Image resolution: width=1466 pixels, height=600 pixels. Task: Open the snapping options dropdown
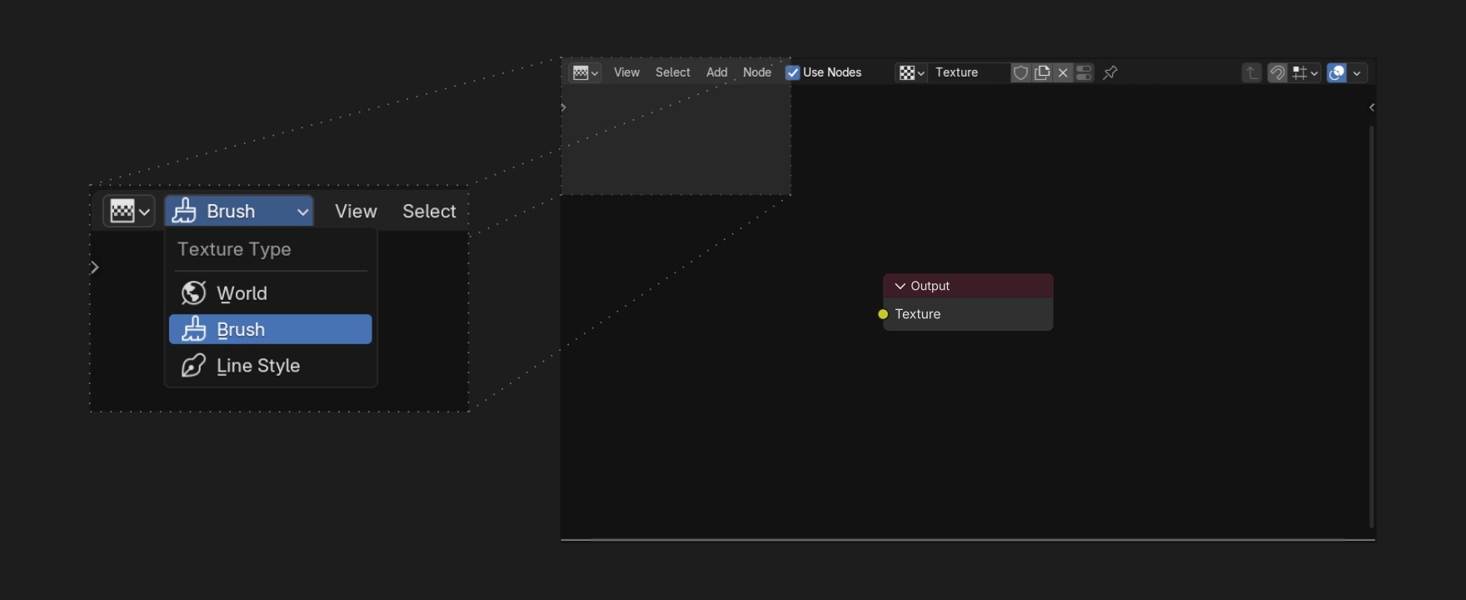[1304, 72]
